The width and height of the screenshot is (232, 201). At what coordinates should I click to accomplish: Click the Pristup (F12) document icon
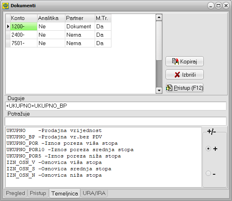click(x=169, y=88)
